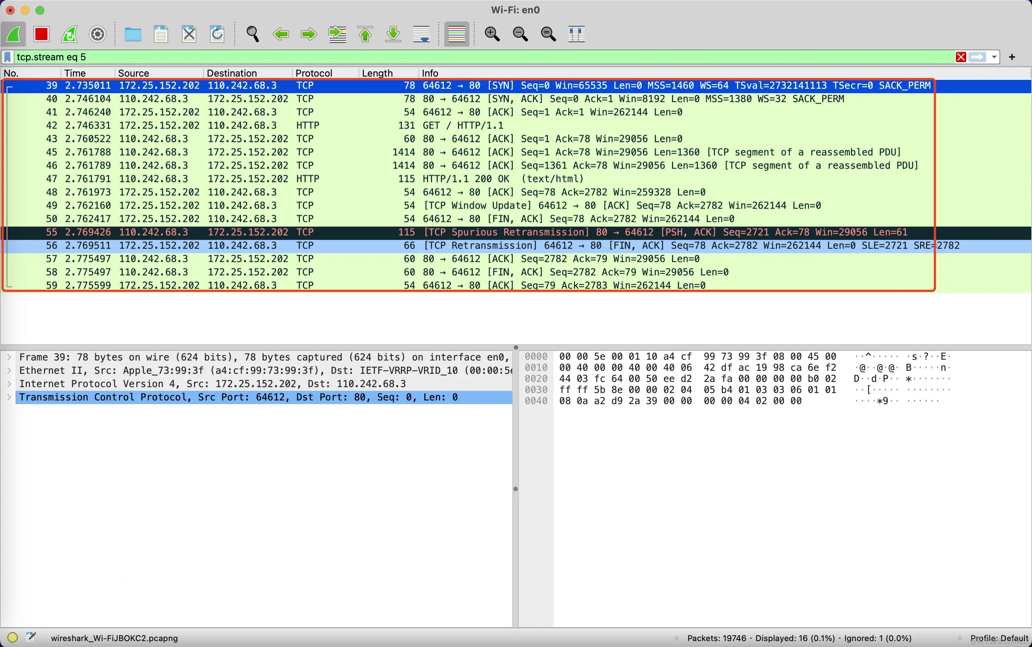
Task: Add a filter button with plus
Action: point(1012,57)
